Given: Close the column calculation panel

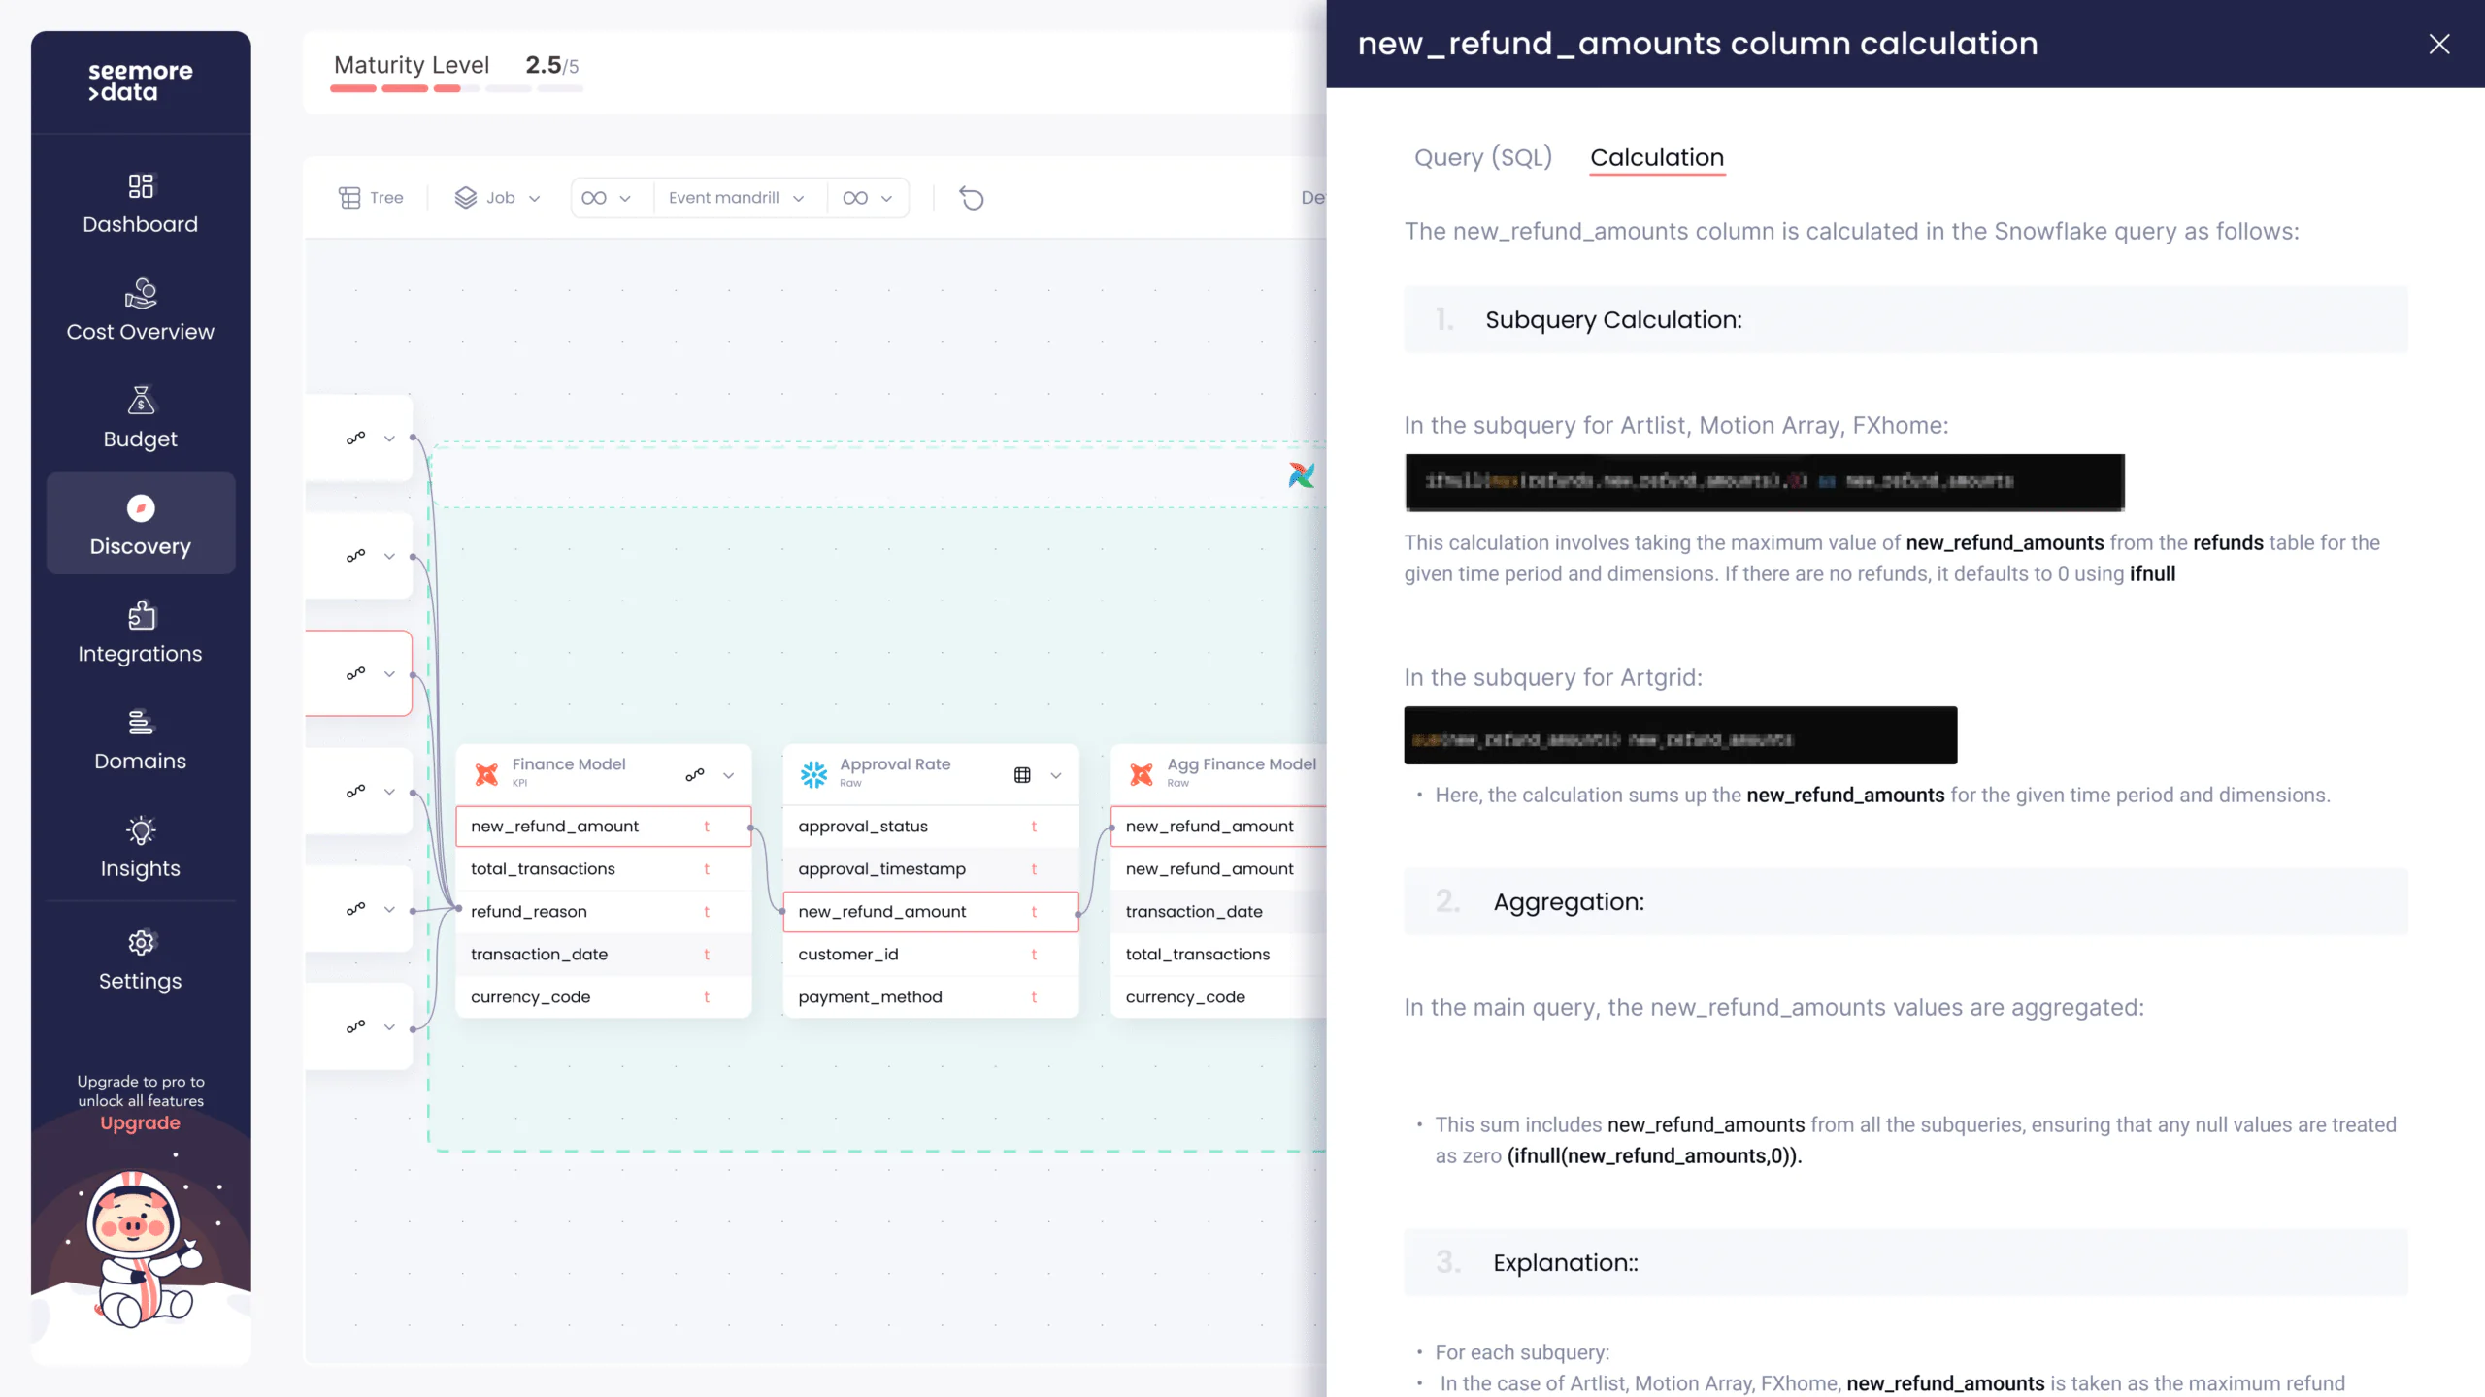Looking at the screenshot, I should pyautogui.click(x=2438, y=44).
